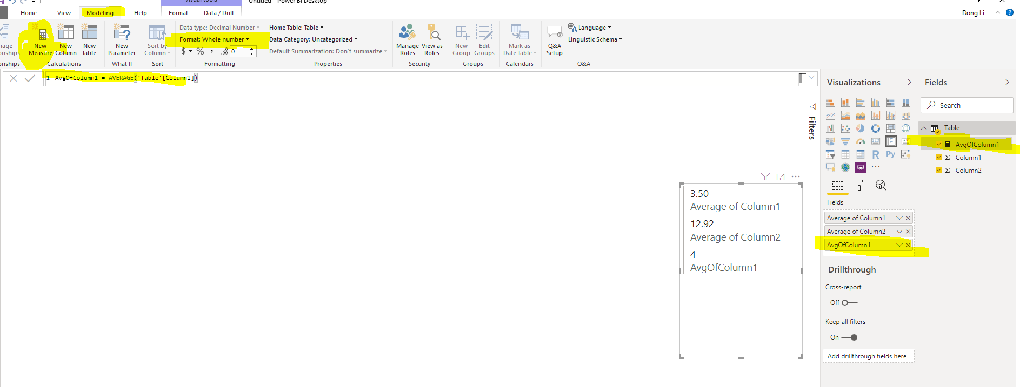Select the line chart visual

point(830,116)
